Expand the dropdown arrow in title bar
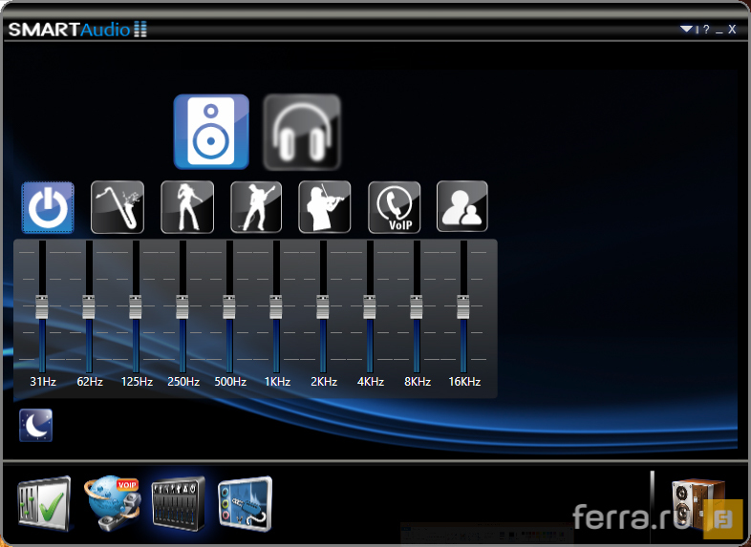This screenshot has height=547, width=751. 686,30
